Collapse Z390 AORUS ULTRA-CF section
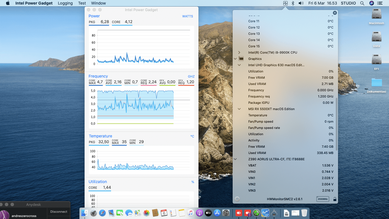 click(x=235, y=159)
